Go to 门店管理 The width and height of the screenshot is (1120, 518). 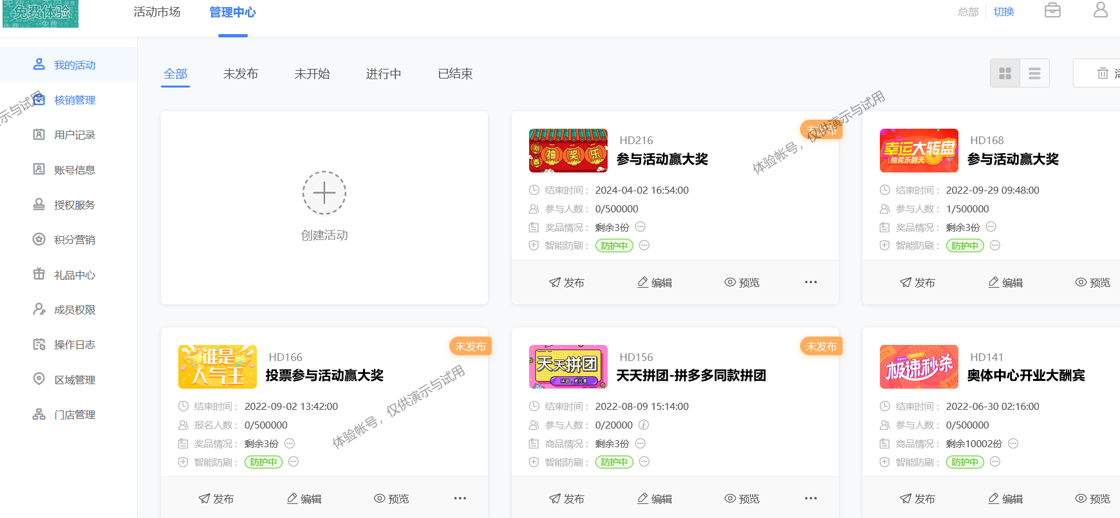(x=68, y=414)
